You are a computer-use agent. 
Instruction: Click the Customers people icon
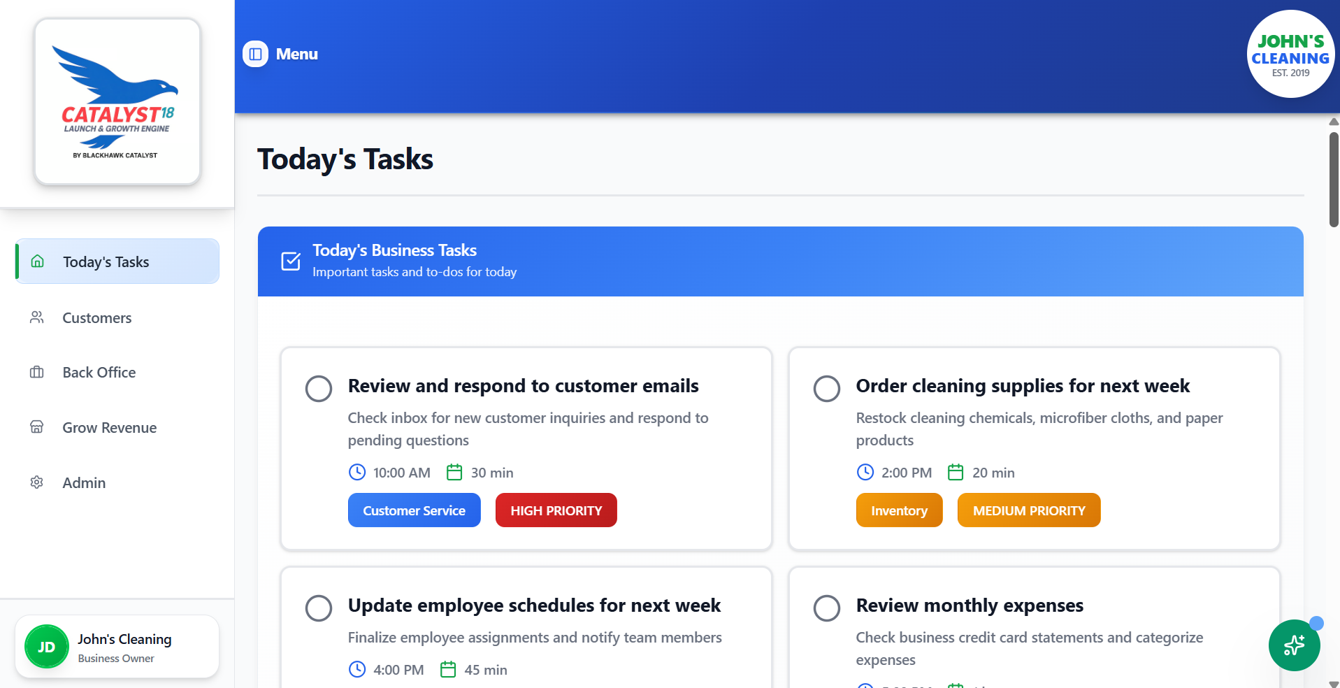tap(37, 317)
